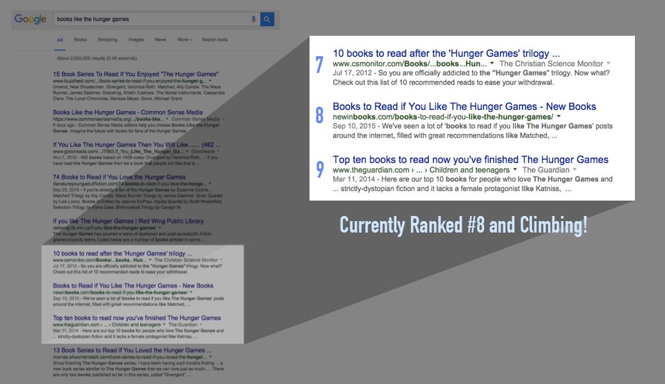Expand the gray arrow beside the Goodreads label
Screen dimensions: 665x384
[218, 151]
